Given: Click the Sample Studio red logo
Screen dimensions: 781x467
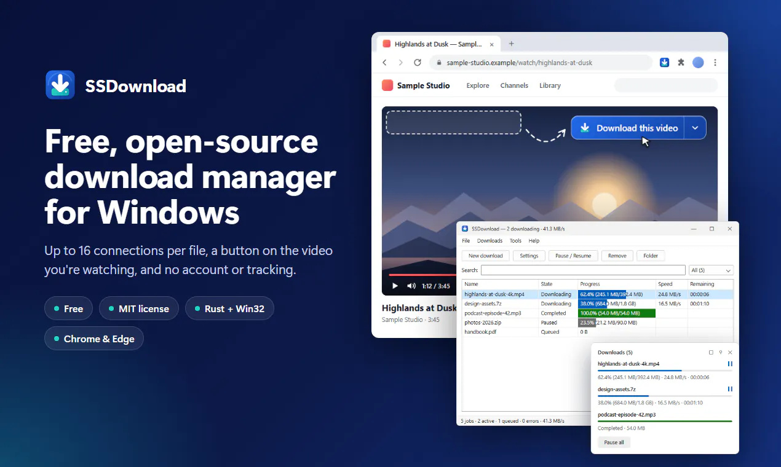Looking at the screenshot, I should [x=387, y=85].
